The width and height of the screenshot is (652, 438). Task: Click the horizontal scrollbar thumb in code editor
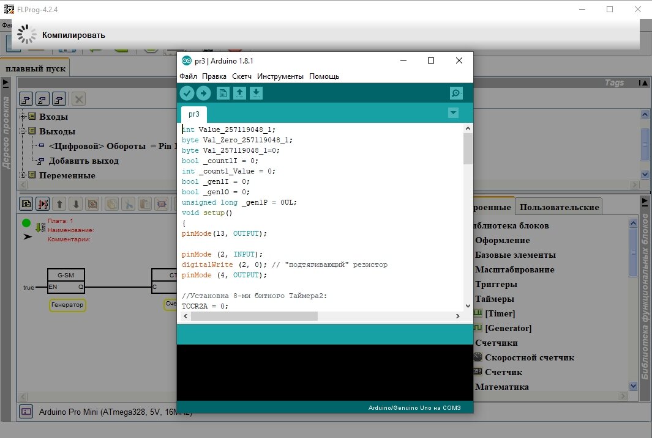coord(254,316)
